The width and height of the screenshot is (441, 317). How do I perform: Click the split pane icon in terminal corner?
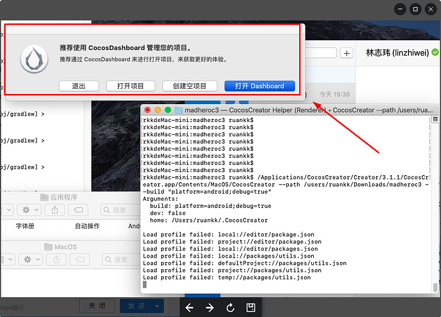click(435, 119)
